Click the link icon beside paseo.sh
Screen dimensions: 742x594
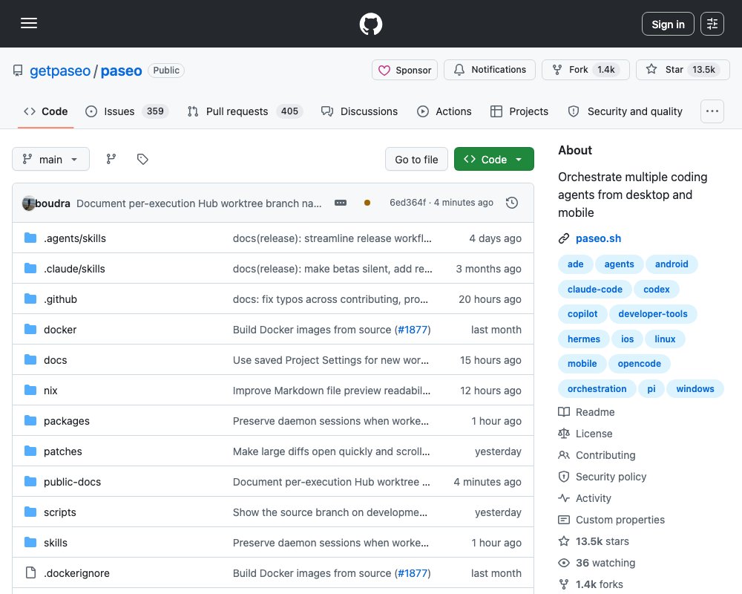pos(564,238)
